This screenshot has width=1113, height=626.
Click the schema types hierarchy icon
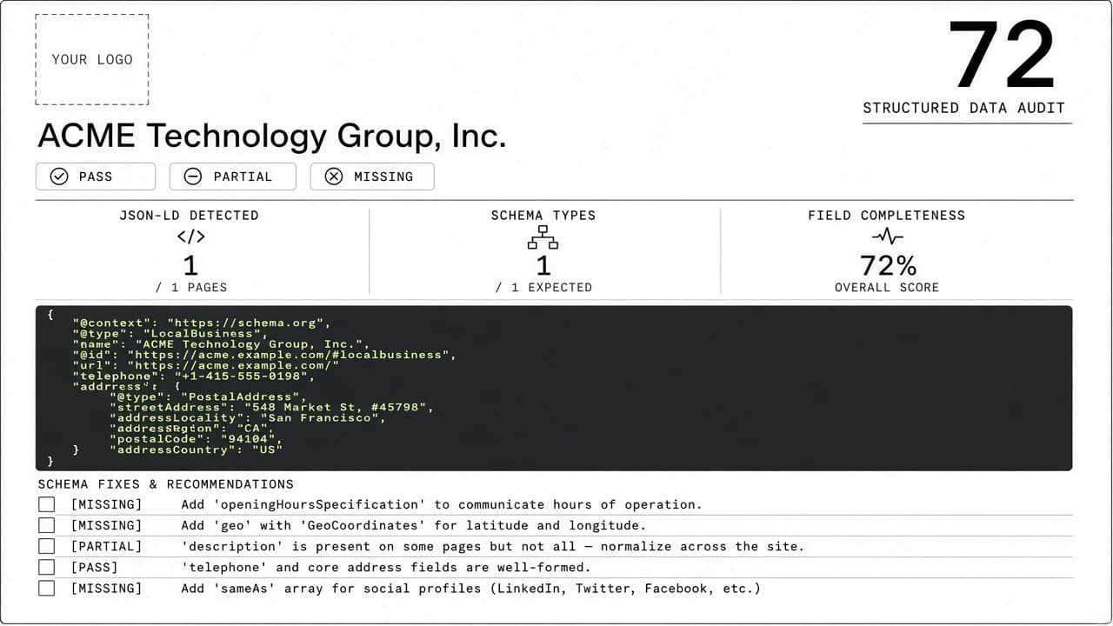[x=543, y=237]
